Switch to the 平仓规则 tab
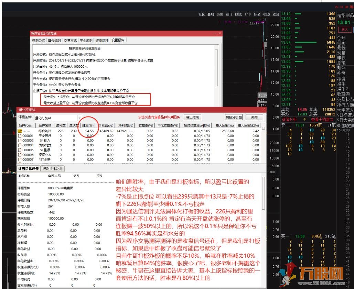 click(x=86, y=41)
